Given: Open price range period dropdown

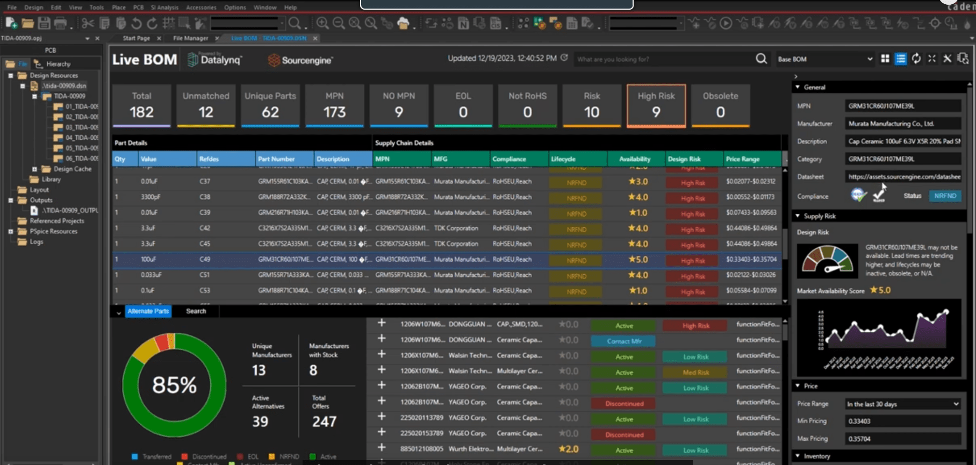Looking at the screenshot, I should point(902,404).
